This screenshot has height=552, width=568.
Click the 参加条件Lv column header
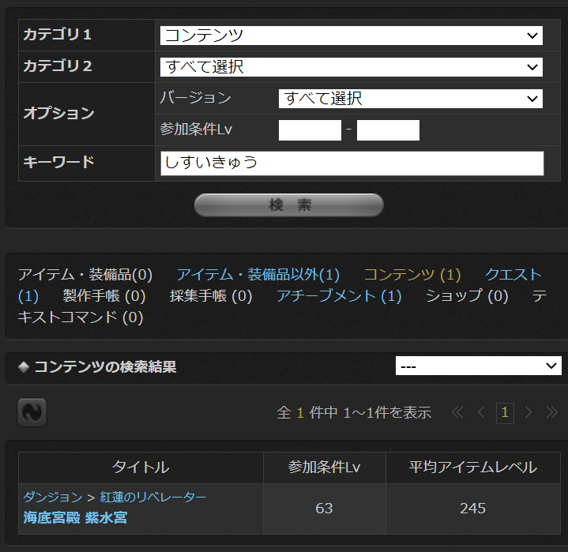point(325,468)
